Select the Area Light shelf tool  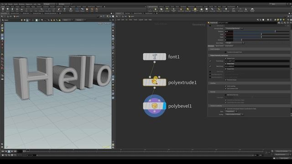point(167,10)
